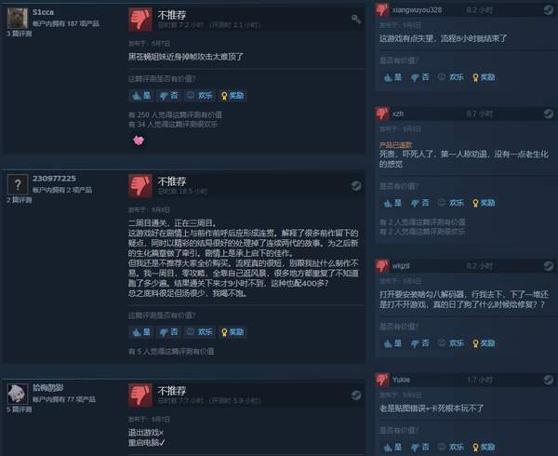
Task: Give 奖励 award to wkgzll's review
Action: (484, 343)
